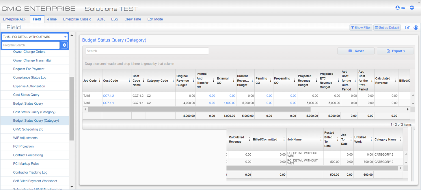Viewport: 421px width, 190px height.
Task: Click the sidebar vertical scrollbar thumb
Action: 72,109
